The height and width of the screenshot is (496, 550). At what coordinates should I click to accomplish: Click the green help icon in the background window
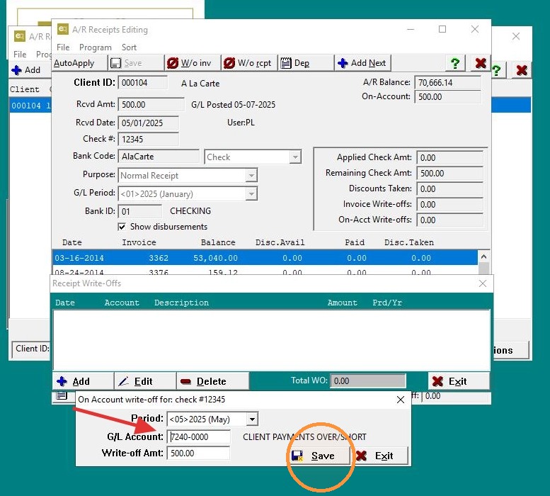point(496,71)
